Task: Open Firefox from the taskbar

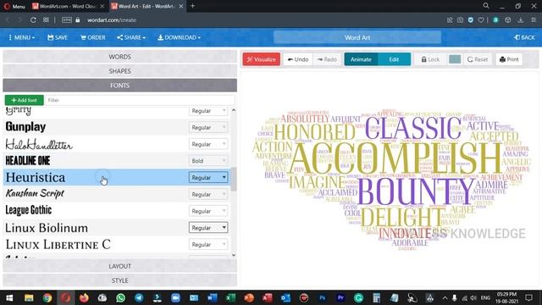Action: [x=84, y=297]
